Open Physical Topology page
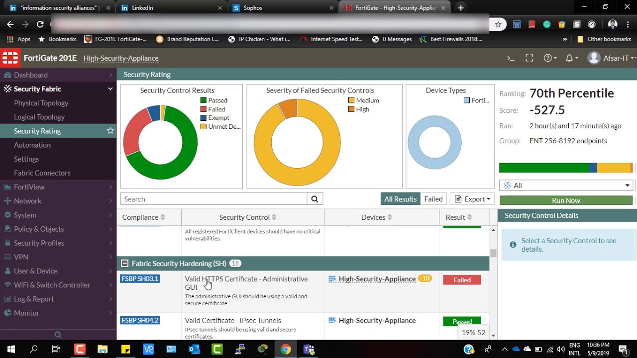Viewport: 637px width, 358px height. [x=41, y=103]
